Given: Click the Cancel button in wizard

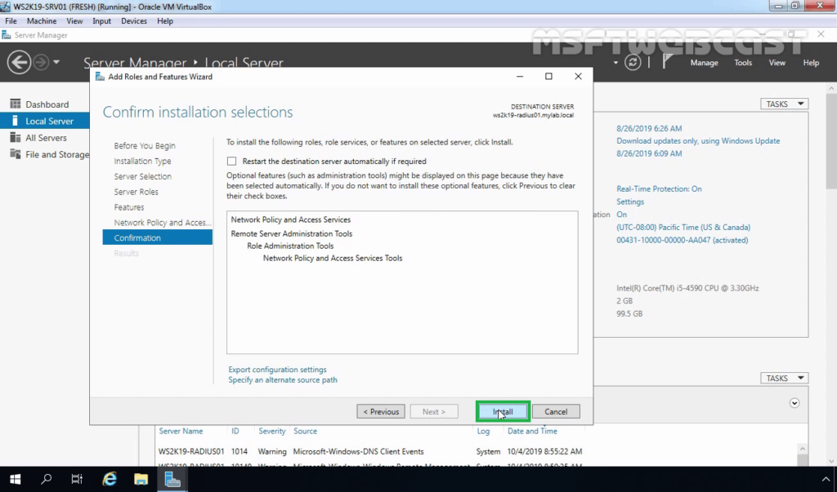Looking at the screenshot, I should click(556, 411).
